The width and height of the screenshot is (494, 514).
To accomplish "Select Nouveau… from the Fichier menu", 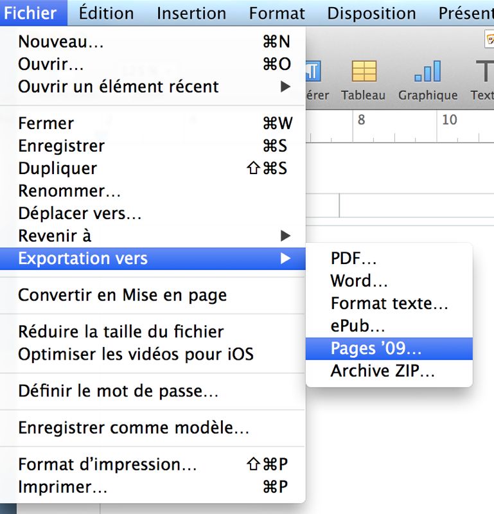I will 61,42.
